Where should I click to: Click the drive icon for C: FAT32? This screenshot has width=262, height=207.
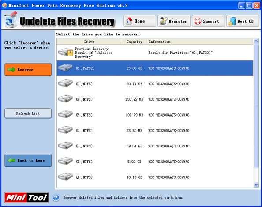click(x=65, y=68)
